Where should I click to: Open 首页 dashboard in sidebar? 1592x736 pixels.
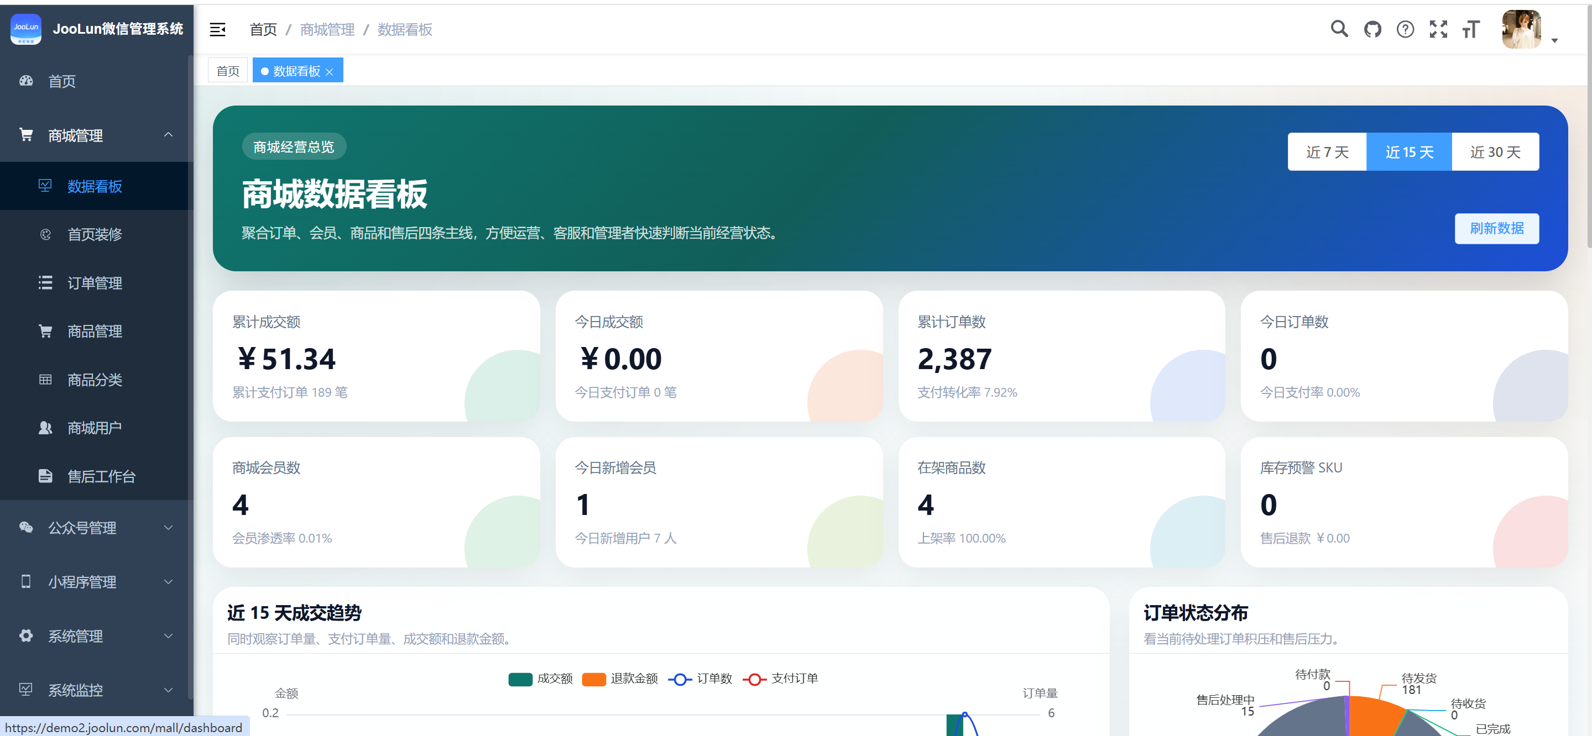(x=96, y=81)
